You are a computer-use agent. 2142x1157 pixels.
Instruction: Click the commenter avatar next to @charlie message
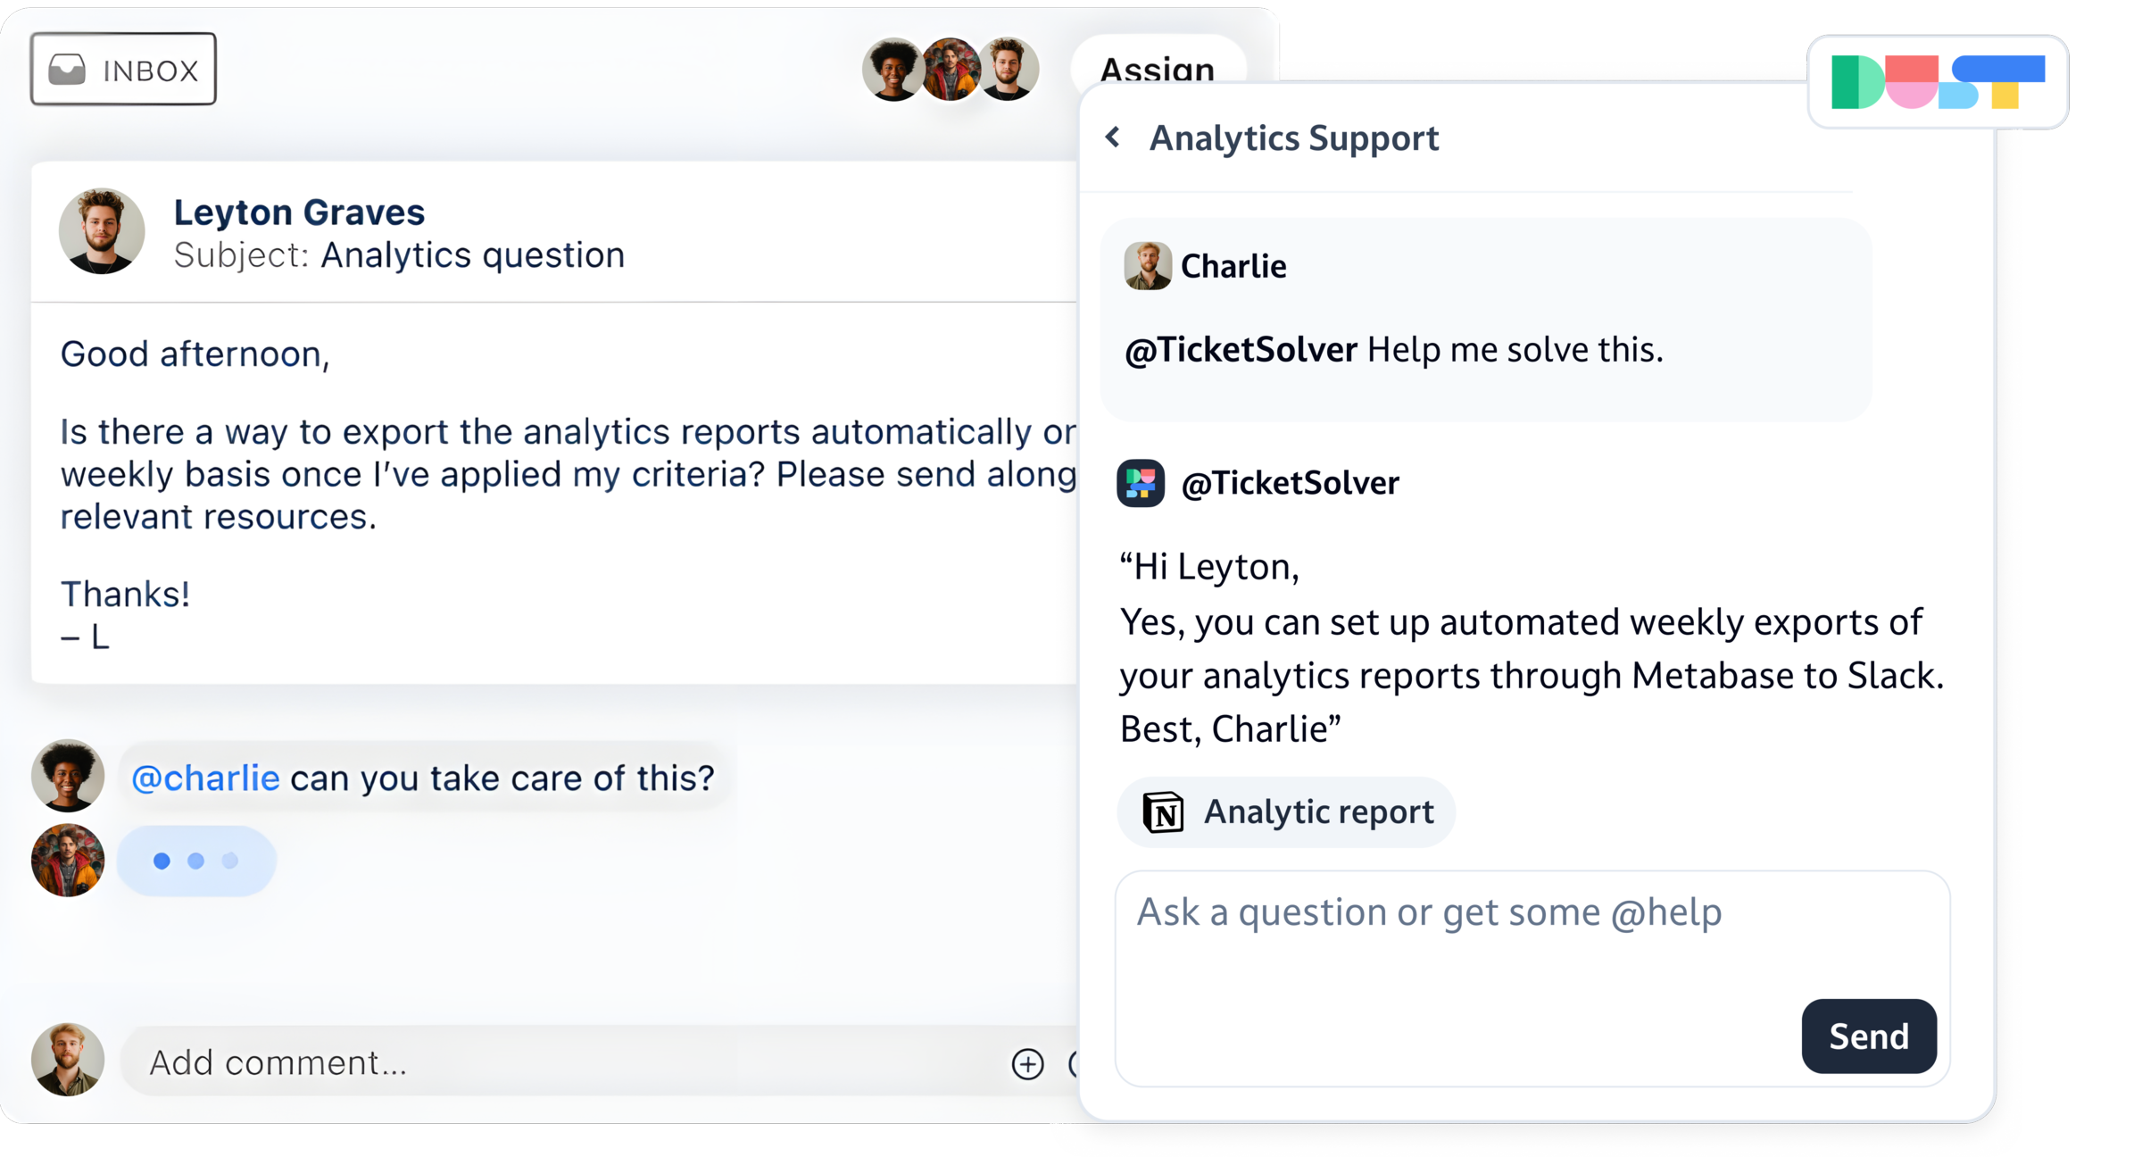click(x=68, y=775)
